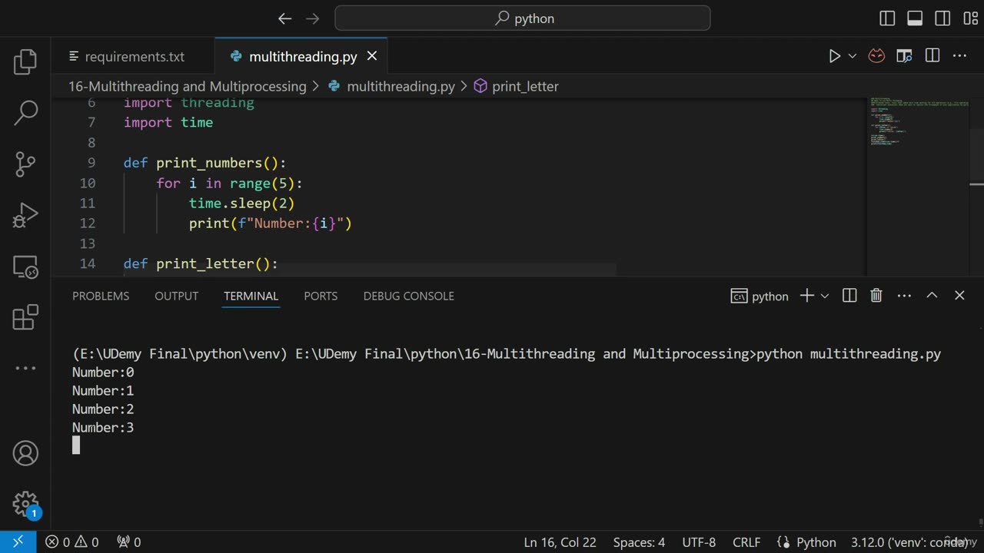Select interpreter 3.12.0 ('venv': conda)
This screenshot has width=984, height=553.
[909, 542]
